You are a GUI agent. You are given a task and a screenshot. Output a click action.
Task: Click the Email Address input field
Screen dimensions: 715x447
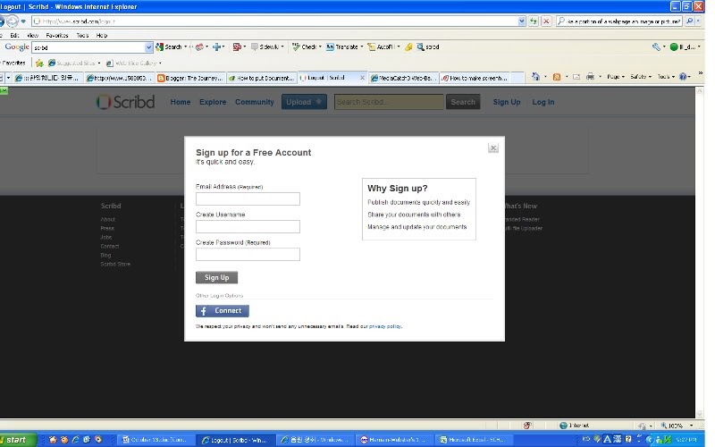[x=248, y=198]
